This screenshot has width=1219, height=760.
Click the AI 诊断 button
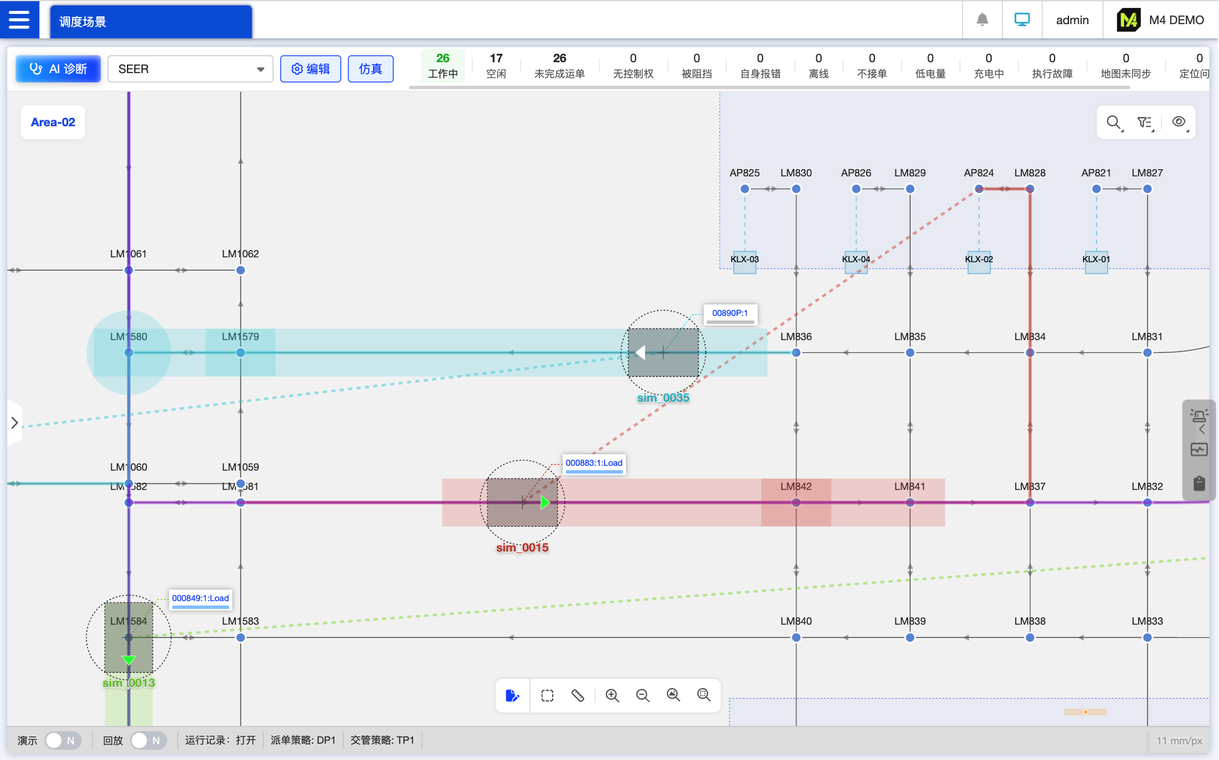59,69
